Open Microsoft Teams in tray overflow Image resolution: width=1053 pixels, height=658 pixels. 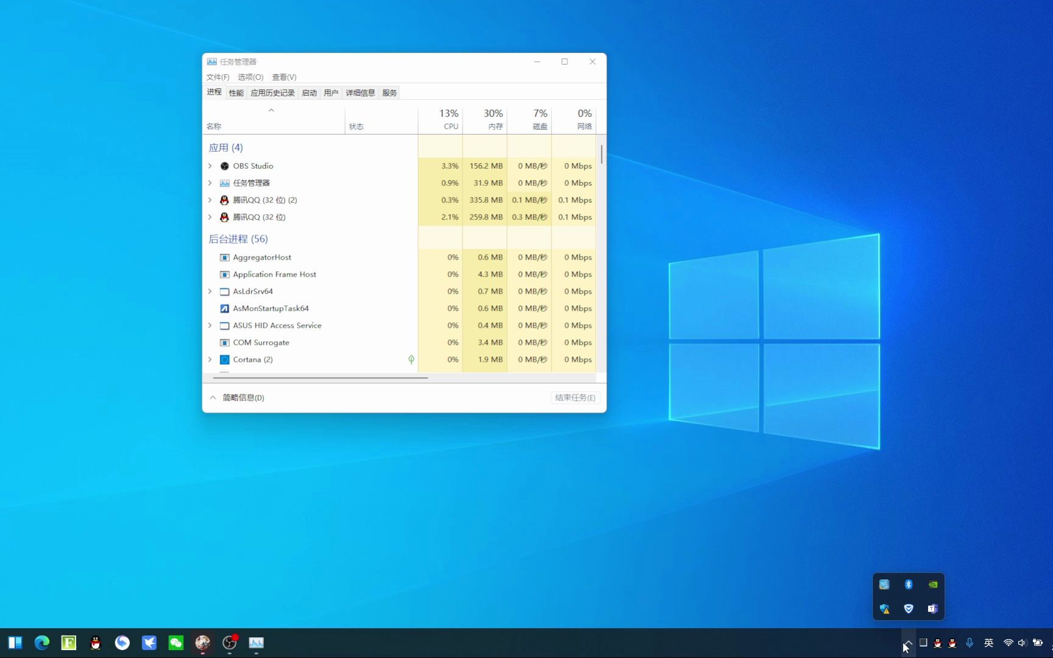coord(933,609)
